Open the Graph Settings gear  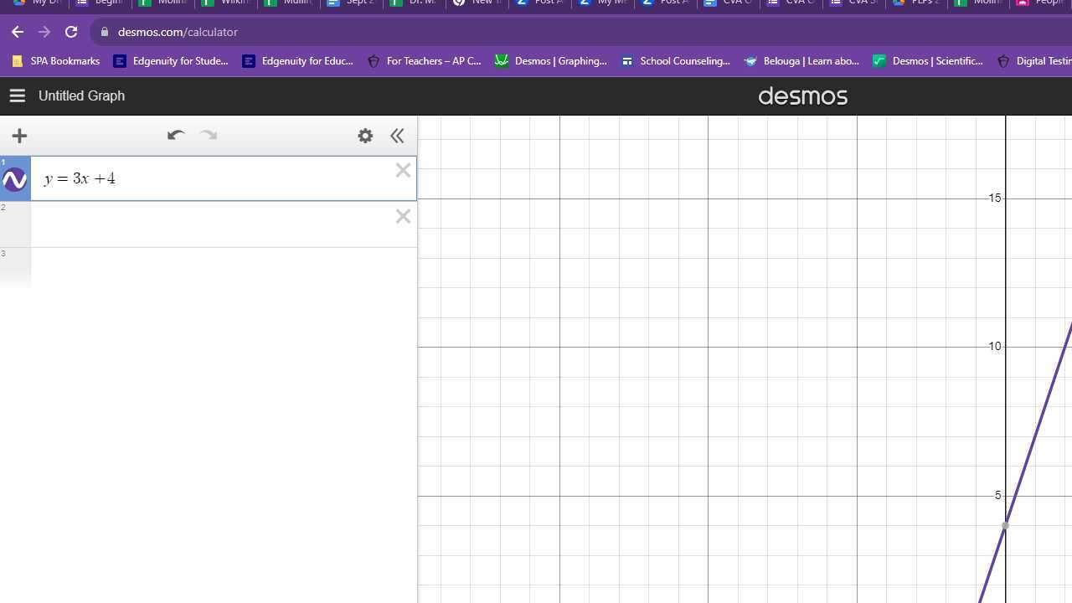coord(365,136)
